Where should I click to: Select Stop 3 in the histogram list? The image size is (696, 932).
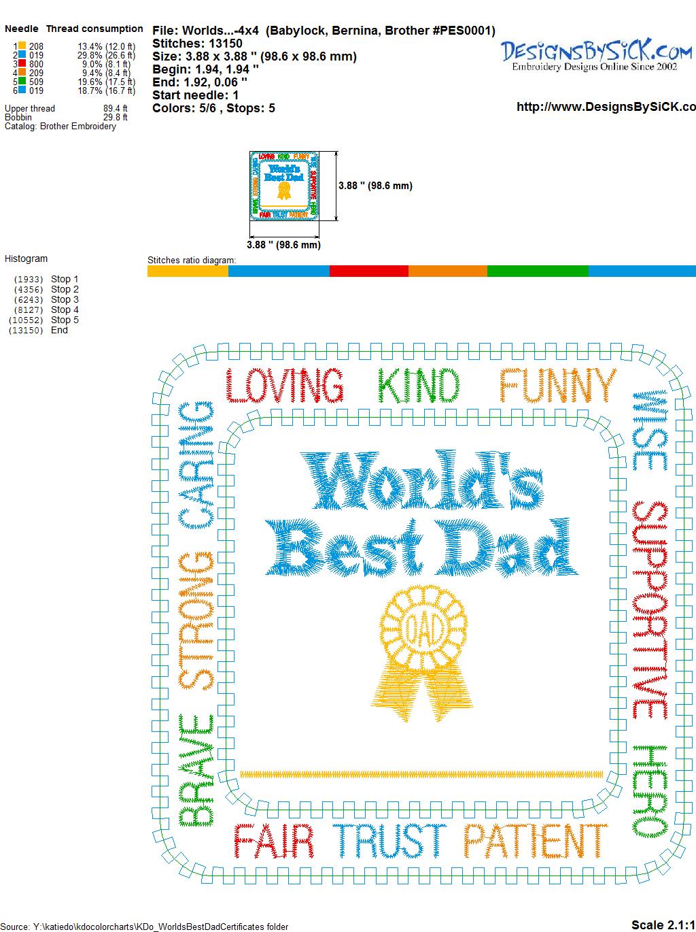click(x=65, y=299)
